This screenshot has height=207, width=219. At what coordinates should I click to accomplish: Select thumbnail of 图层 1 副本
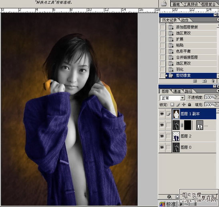pyautogui.click(x=176, y=114)
